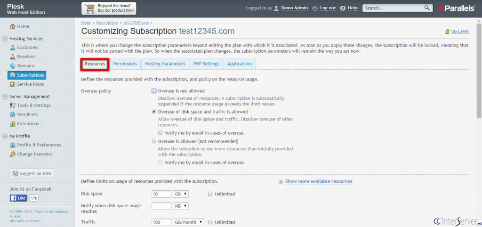Click the Tools & Settings icon
The image size is (482, 227).
tap(13, 105)
